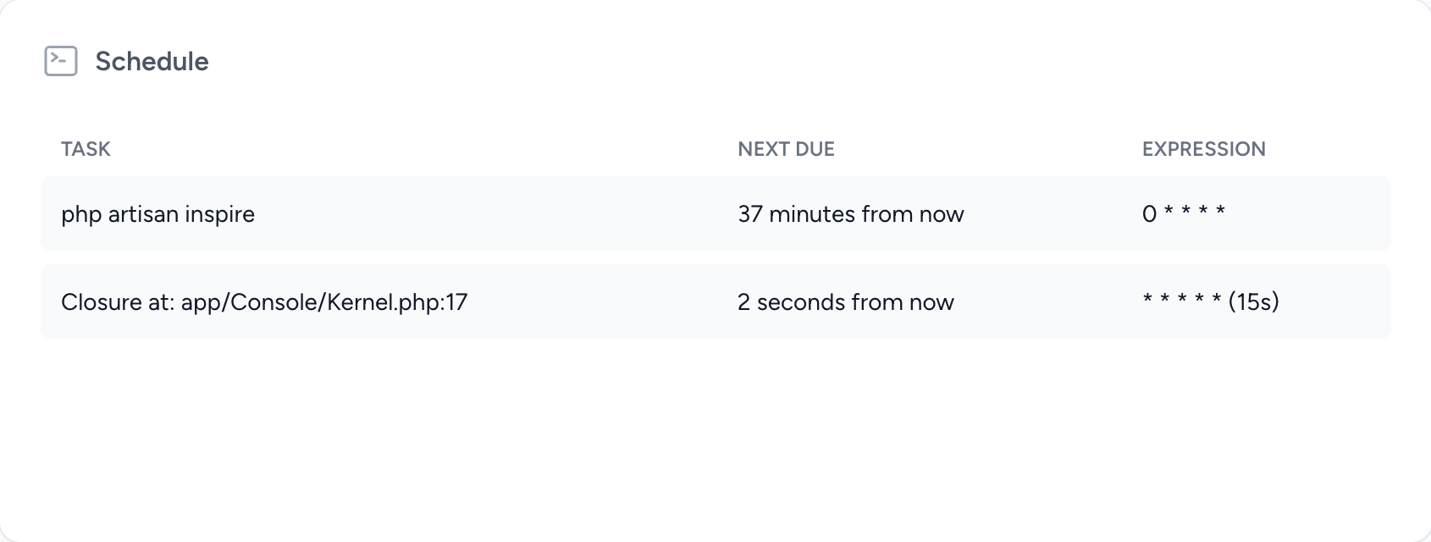
Task: Click the NEXT DUE column header
Action: (x=786, y=149)
